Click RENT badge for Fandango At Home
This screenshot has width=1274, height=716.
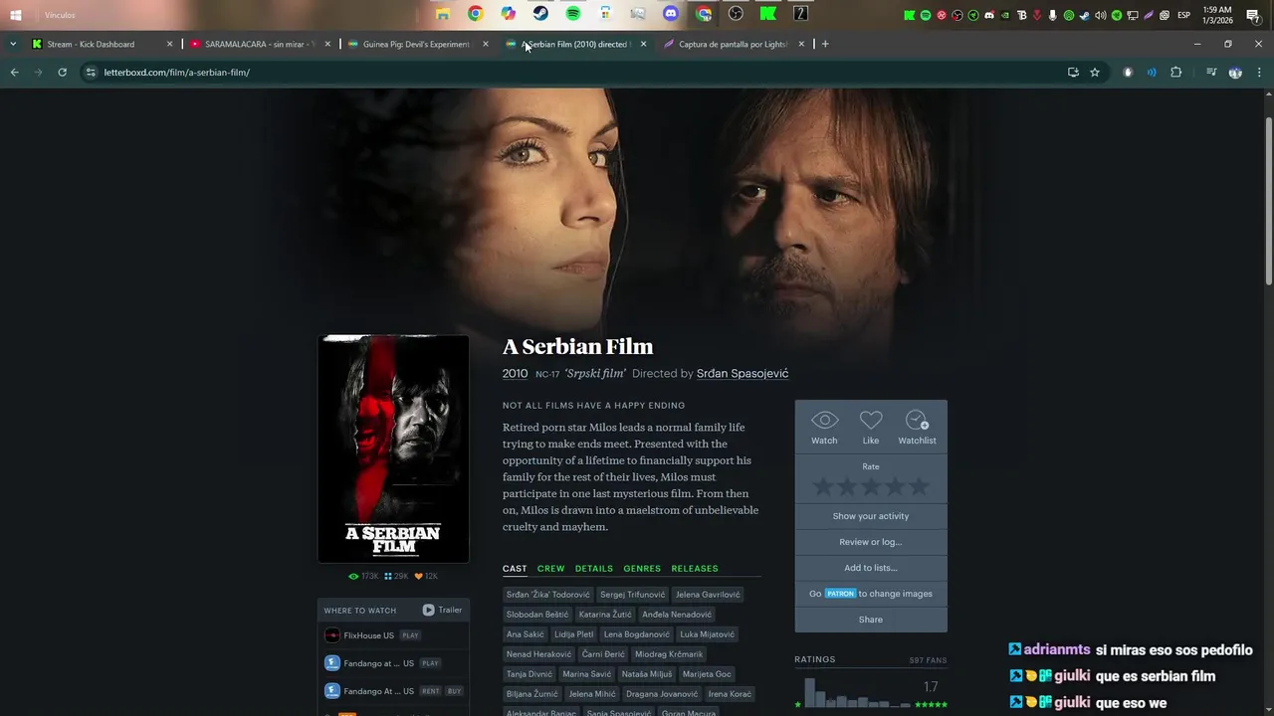coord(431,691)
